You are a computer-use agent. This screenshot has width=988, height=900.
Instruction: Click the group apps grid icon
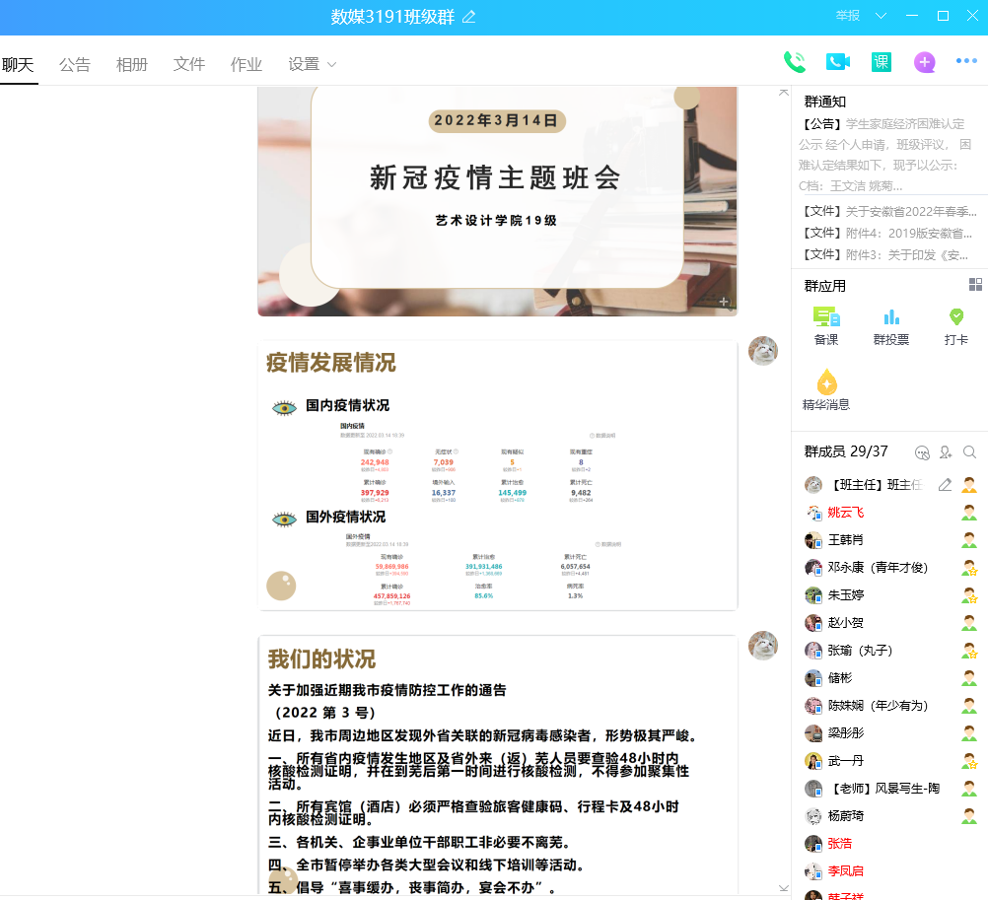975,285
